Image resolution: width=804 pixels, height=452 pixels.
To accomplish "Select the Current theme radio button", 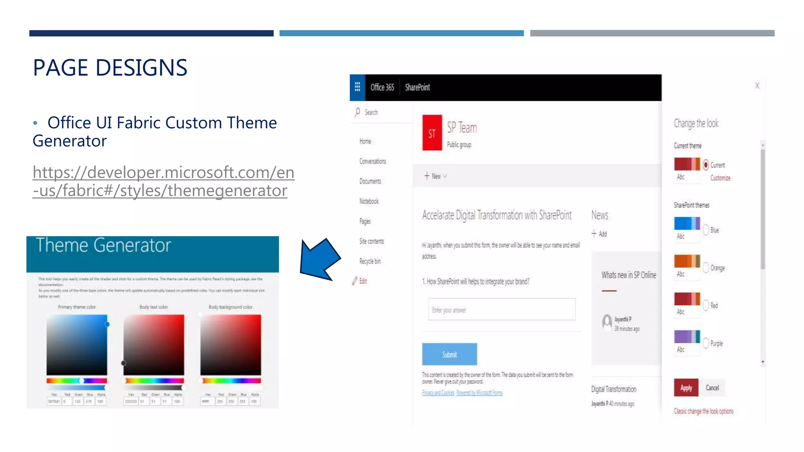I will coord(706,165).
